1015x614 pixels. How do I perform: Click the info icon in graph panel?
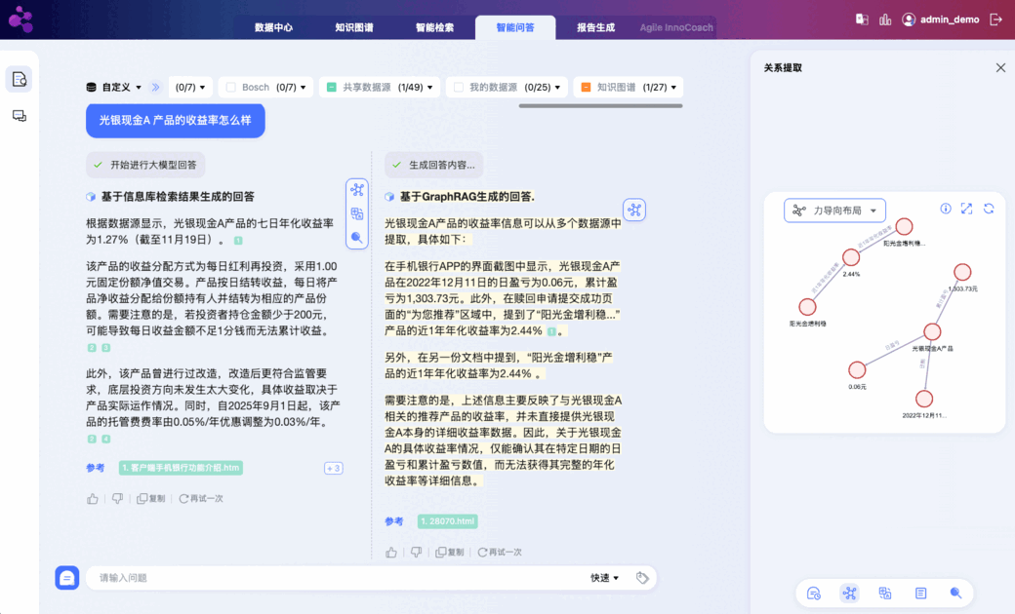point(946,209)
